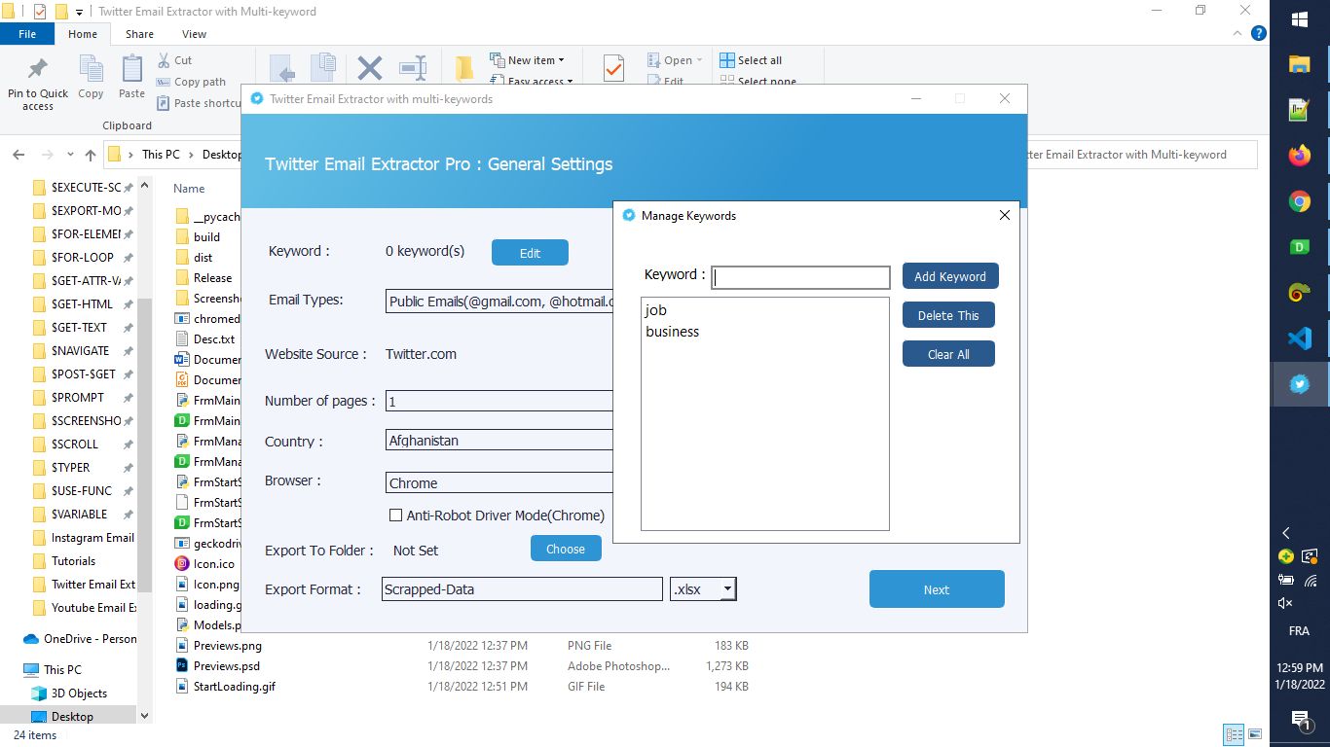The image size is (1330, 747).
Task: Enable Anti-Robot Driver Mode checkbox
Action: coord(395,516)
